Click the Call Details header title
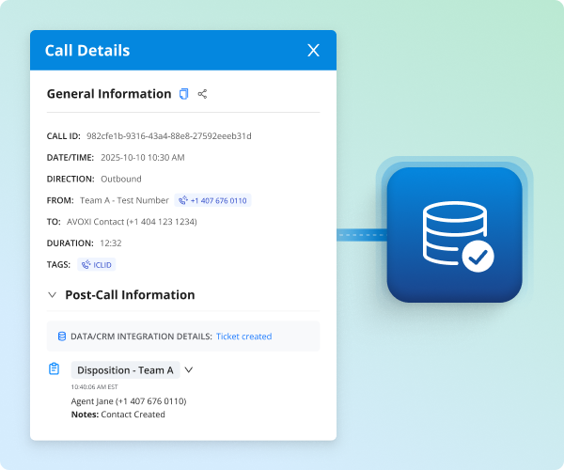This screenshot has width=564, height=470. click(87, 51)
